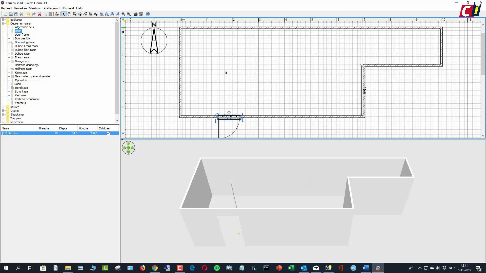The image size is (486, 273).
Task: Select the add text tool
Action: click(x=96, y=14)
